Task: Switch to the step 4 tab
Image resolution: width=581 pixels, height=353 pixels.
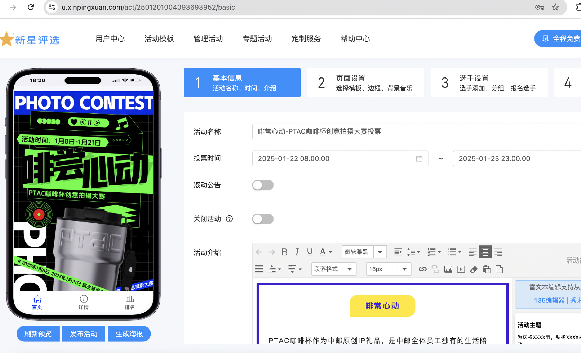Action: click(x=567, y=83)
